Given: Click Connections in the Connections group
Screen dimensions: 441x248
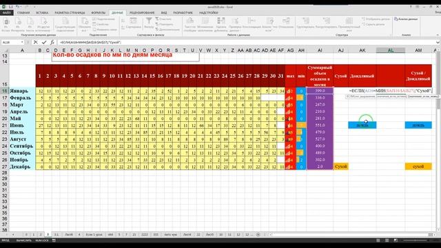Looking at the screenshot, I should 103,19.
